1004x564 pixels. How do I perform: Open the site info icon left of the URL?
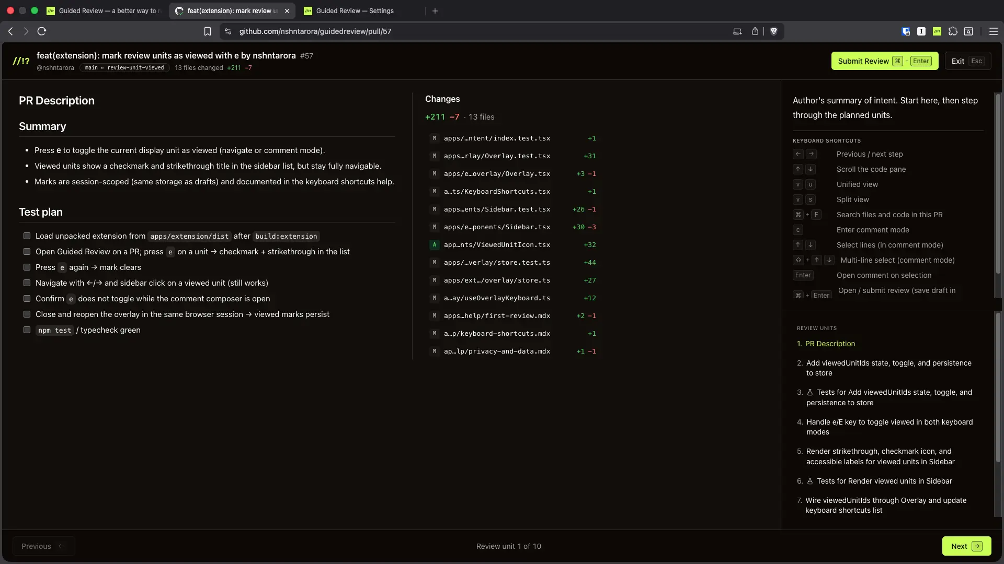pos(227,31)
